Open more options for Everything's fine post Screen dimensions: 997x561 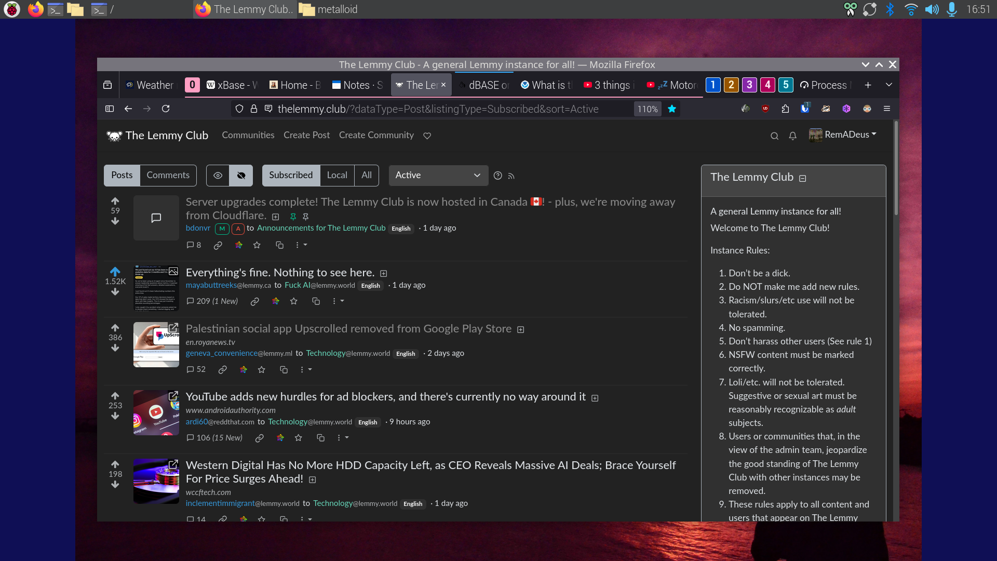pyautogui.click(x=338, y=301)
